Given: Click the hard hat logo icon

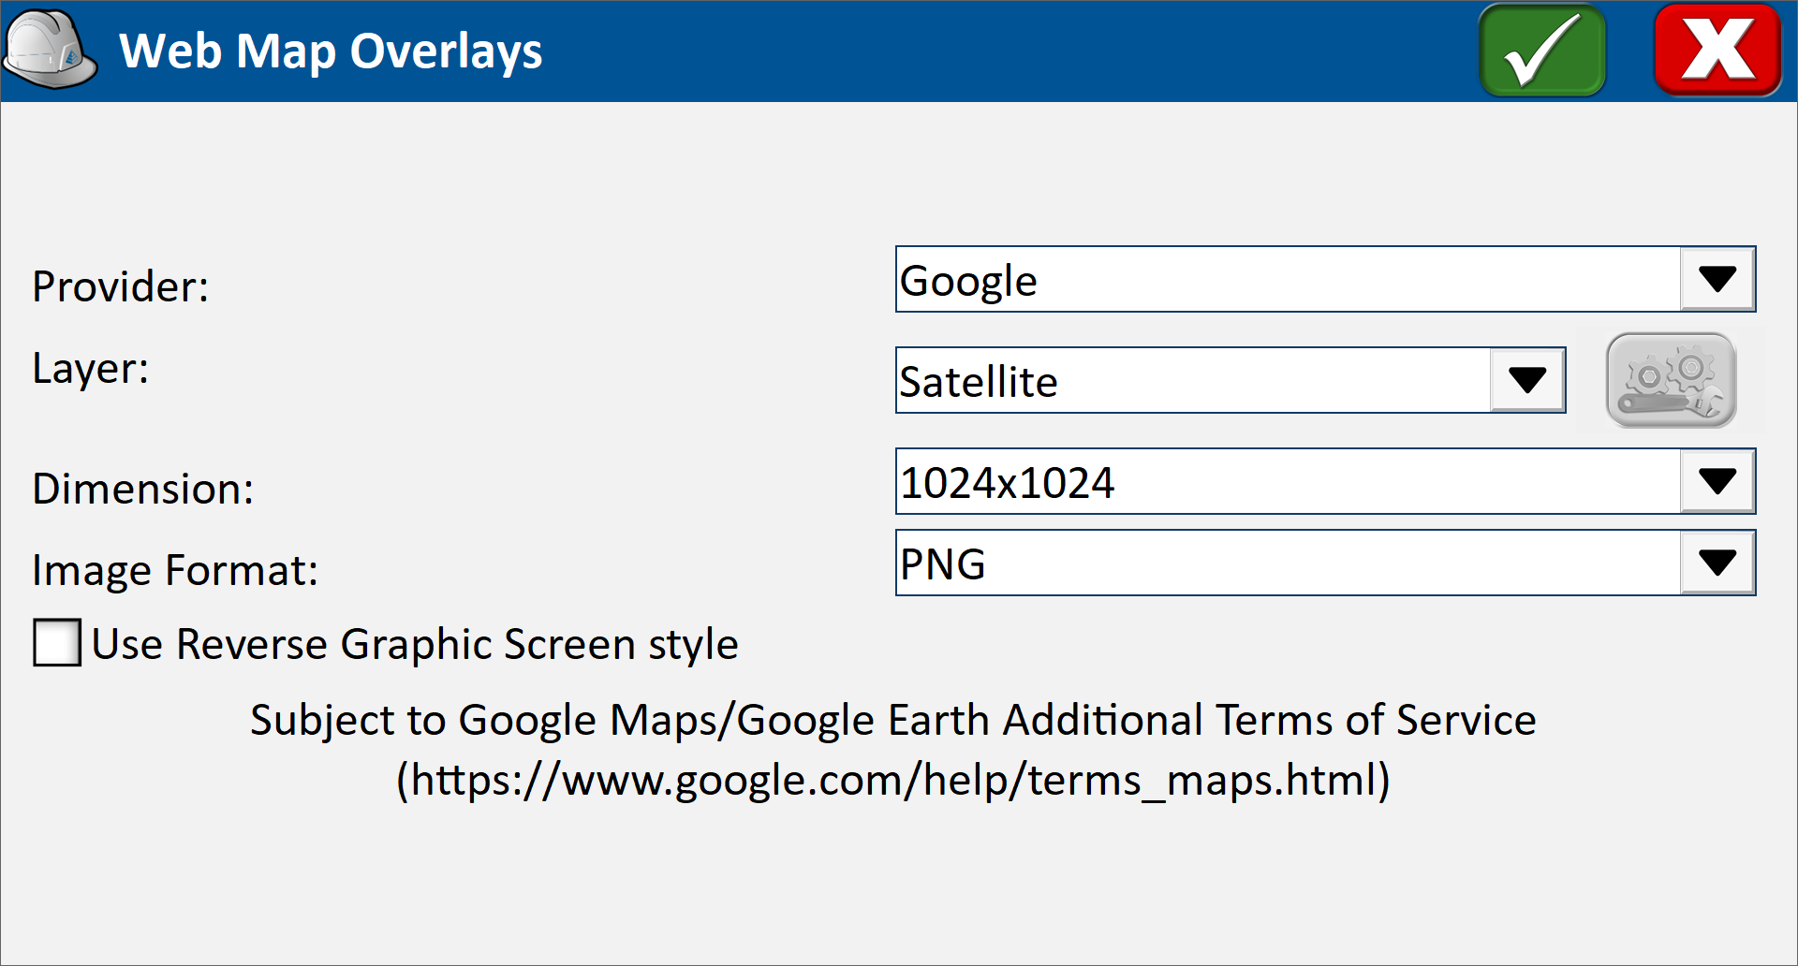Looking at the screenshot, I should click(x=50, y=51).
